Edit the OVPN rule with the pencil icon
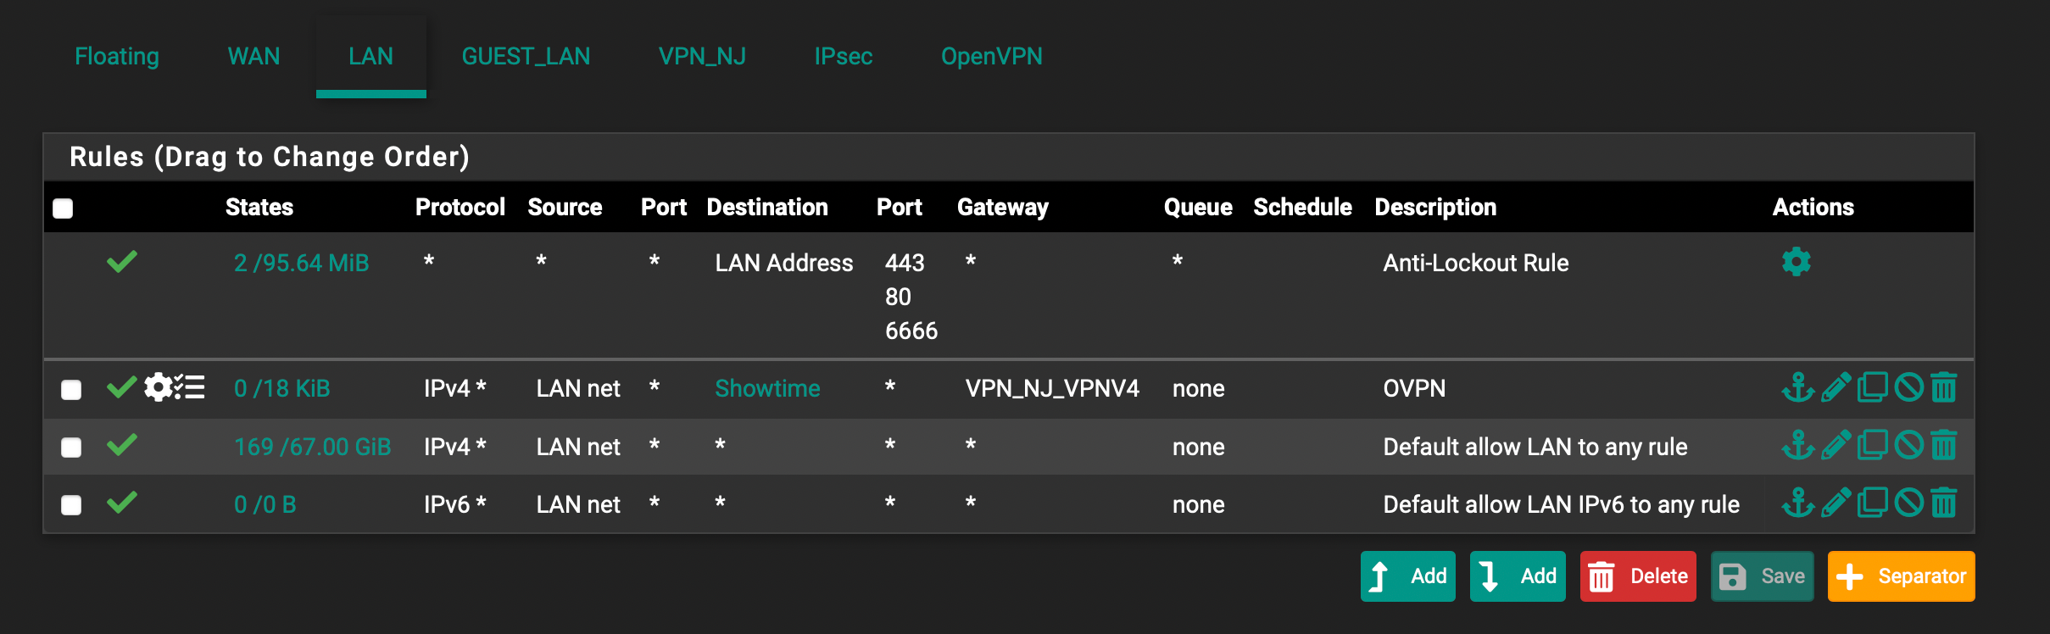Viewport: 2050px width, 634px height. pyautogui.click(x=1836, y=388)
